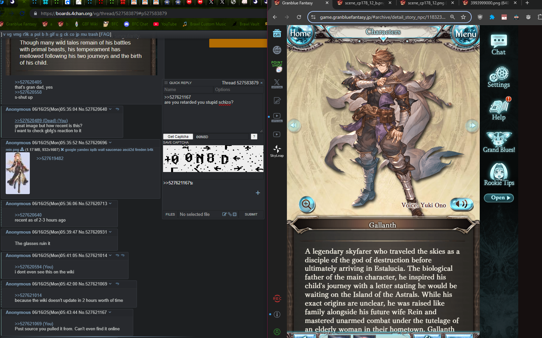Click the zoom magnifier icon in the address bar
Viewport: 542px width, 338px height.
[x=453, y=17]
